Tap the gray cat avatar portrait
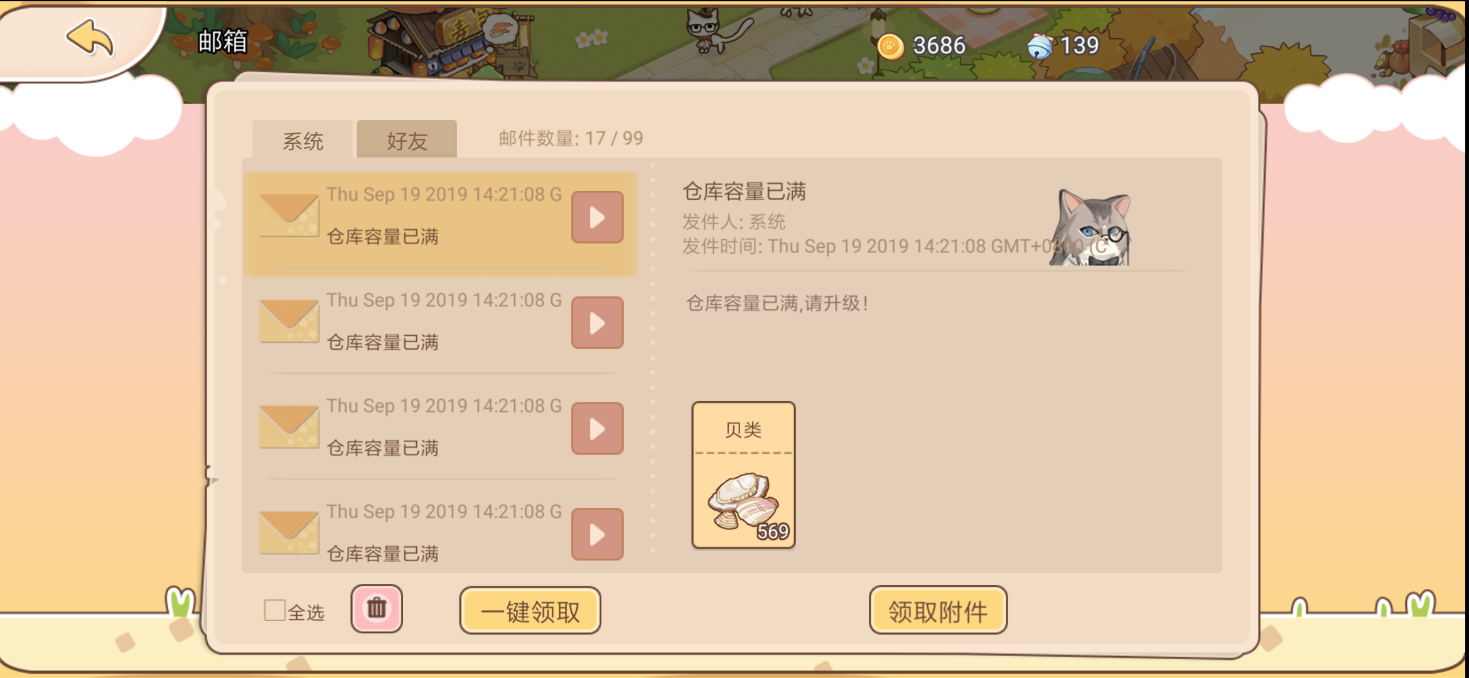This screenshot has width=1469, height=678. coord(1090,227)
